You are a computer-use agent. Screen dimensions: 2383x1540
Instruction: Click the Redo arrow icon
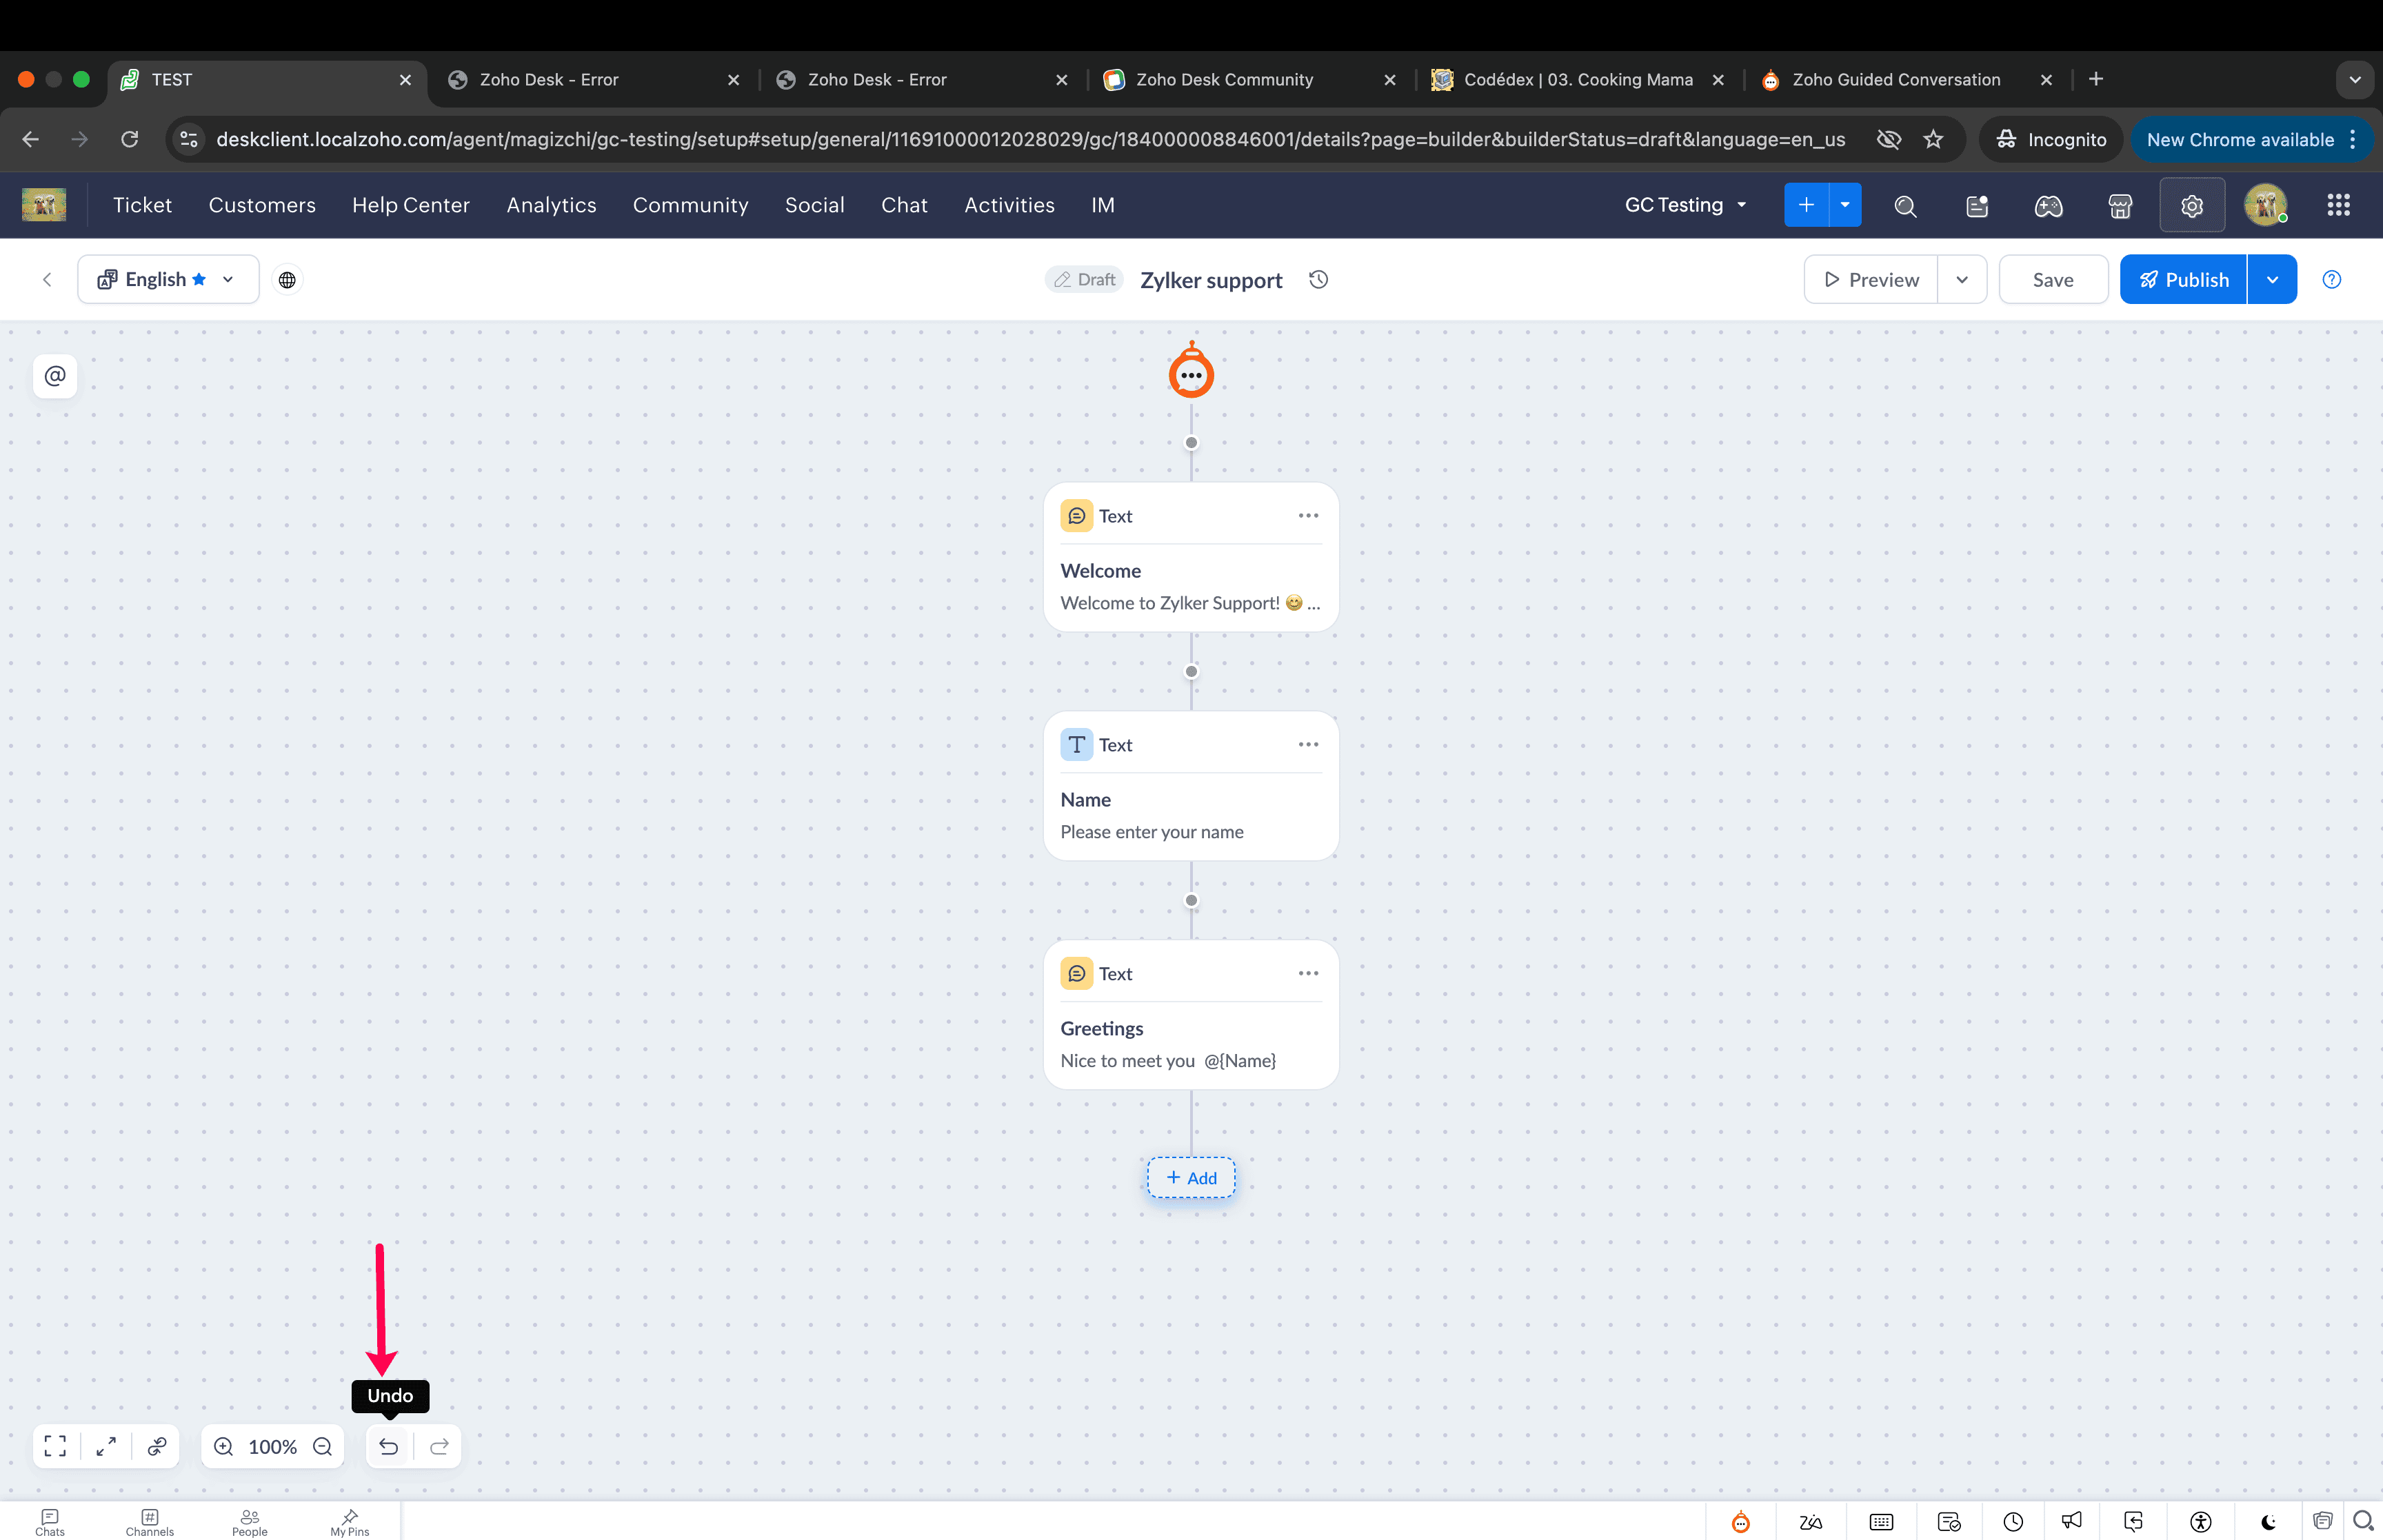(x=439, y=1446)
